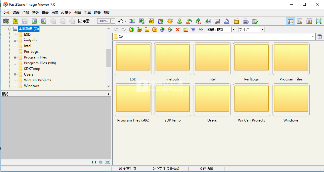Open the 色彩 menu
324x172 pixels.
26,13
